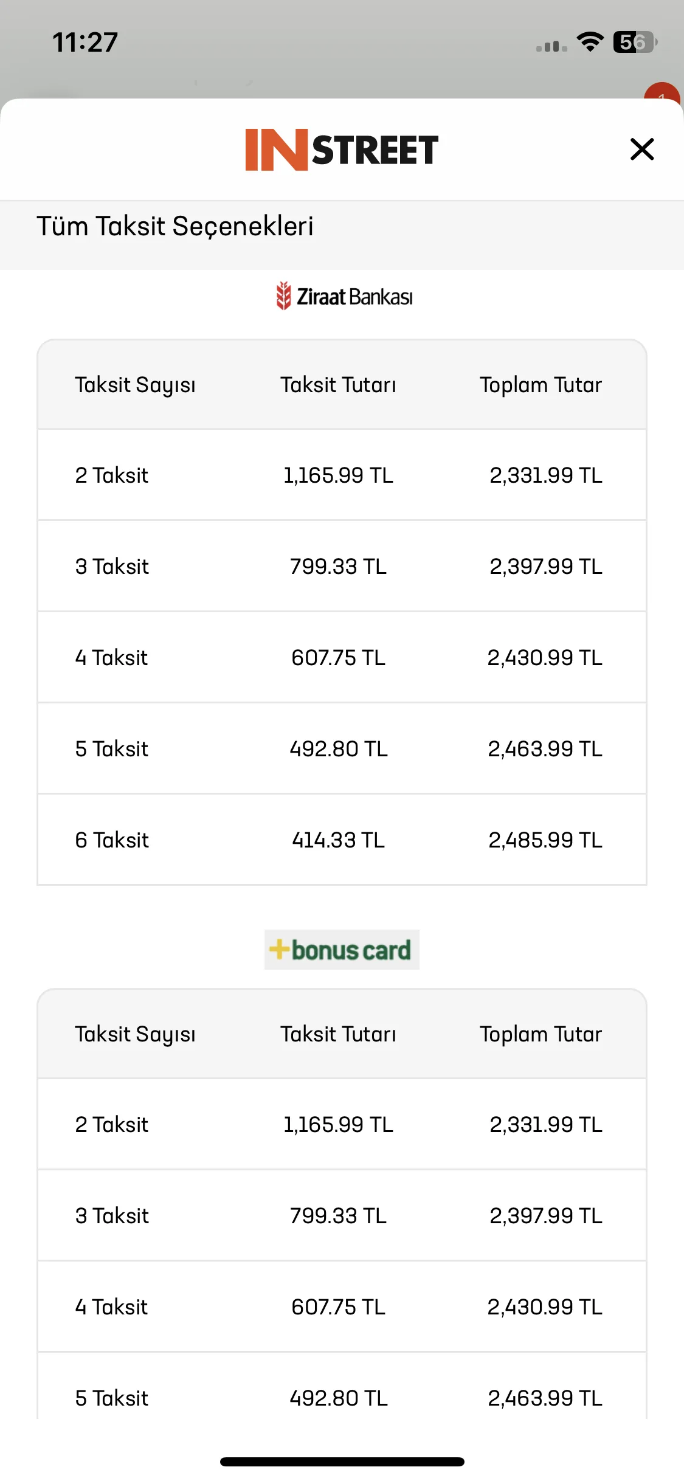The width and height of the screenshot is (684, 1481).
Task: Tap the INSTREET logo
Action: 342,150
